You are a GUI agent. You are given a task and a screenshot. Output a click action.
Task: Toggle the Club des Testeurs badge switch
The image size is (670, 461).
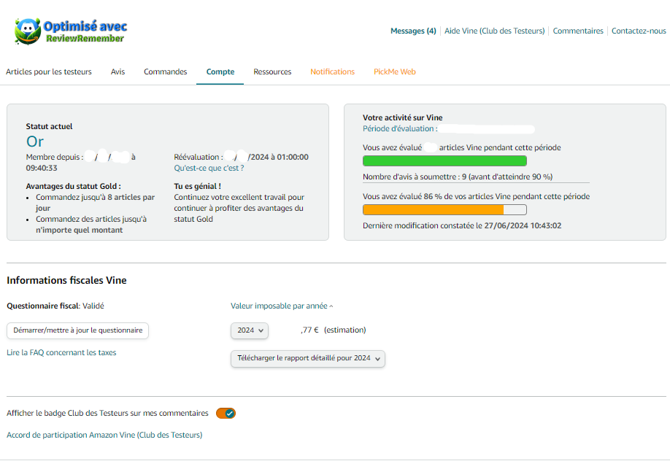pos(226,414)
